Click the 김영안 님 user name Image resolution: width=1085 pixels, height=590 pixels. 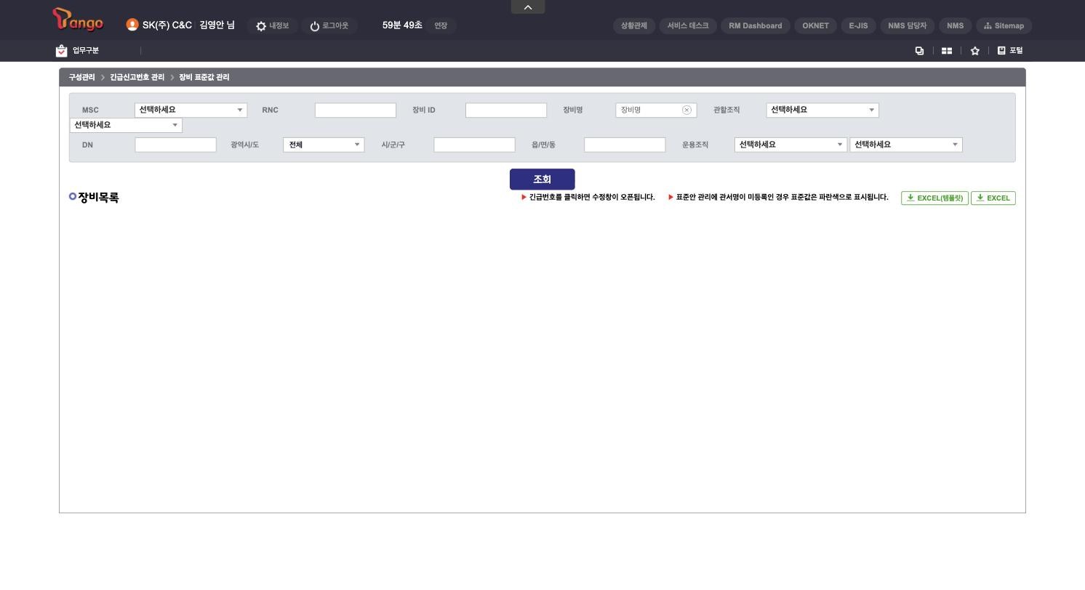tap(217, 25)
